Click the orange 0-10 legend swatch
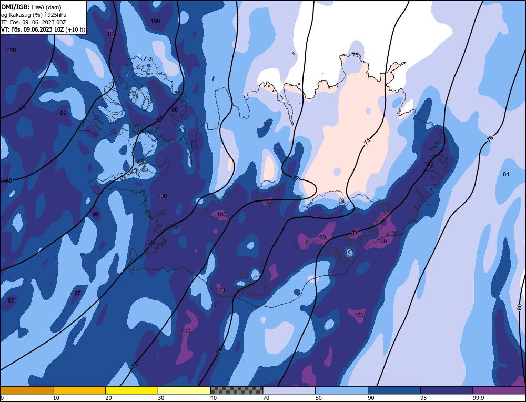The height and width of the screenshot is (402, 526). (x=26, y=390)
